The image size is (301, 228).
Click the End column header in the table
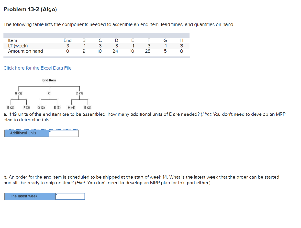coord(68,40)
